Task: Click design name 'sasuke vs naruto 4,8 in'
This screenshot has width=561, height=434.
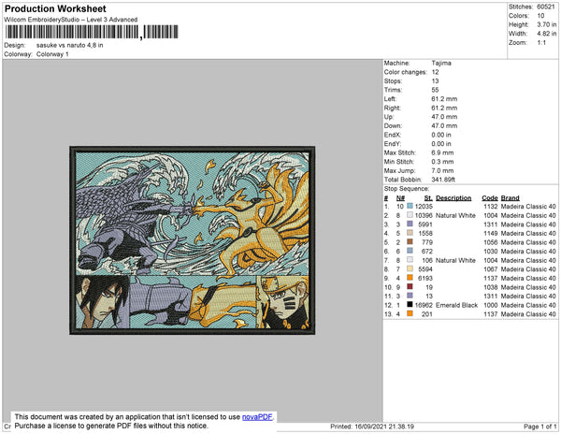Action: [70, 46]
